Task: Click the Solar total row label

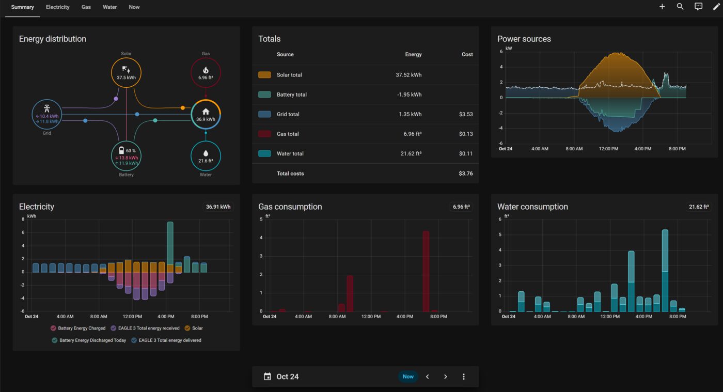Action: pyautogui.click(x=289, y=75)
